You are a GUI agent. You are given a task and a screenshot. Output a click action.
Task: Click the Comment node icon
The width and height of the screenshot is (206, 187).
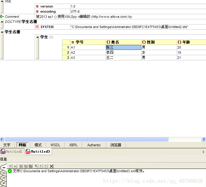[x=2, y=17]
